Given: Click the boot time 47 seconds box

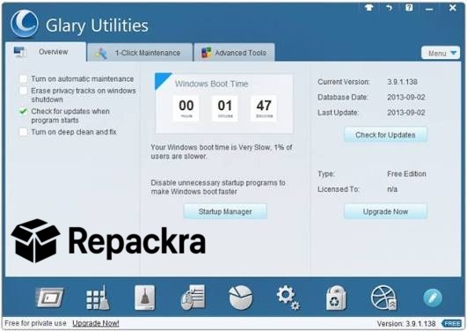Looking at the screenshot, I should click(264, 108).
